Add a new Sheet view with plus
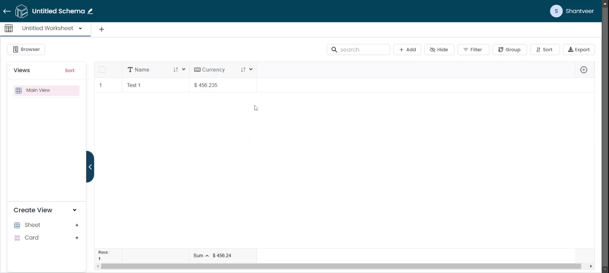609x273 pixels. coord(77,225)
